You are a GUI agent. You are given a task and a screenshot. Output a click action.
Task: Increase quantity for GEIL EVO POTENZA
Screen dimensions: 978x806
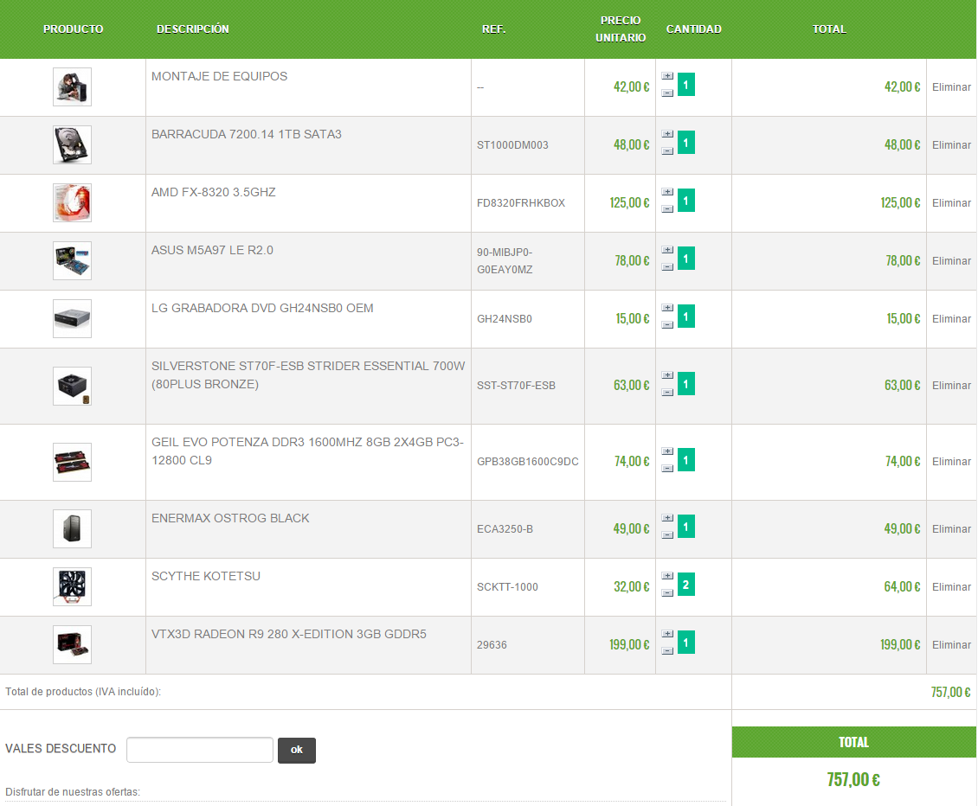tap(667, 451)
